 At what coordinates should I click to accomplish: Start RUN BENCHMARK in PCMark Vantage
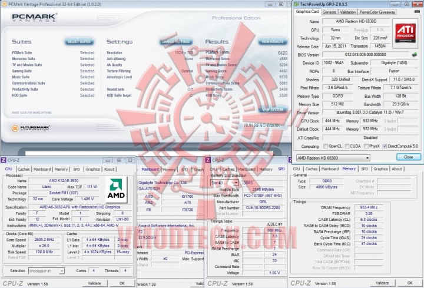[261, 125]
